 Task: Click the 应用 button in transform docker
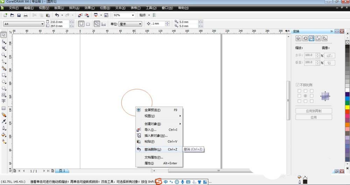pos(314,117)
